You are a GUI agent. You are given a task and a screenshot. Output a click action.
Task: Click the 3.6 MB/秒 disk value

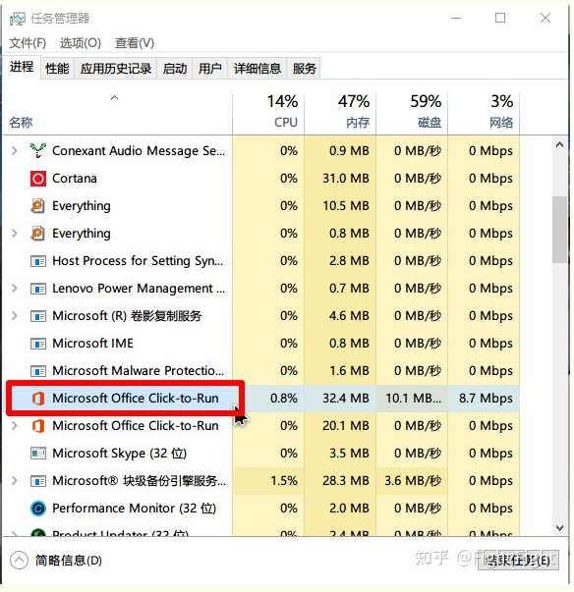(413, 481)
